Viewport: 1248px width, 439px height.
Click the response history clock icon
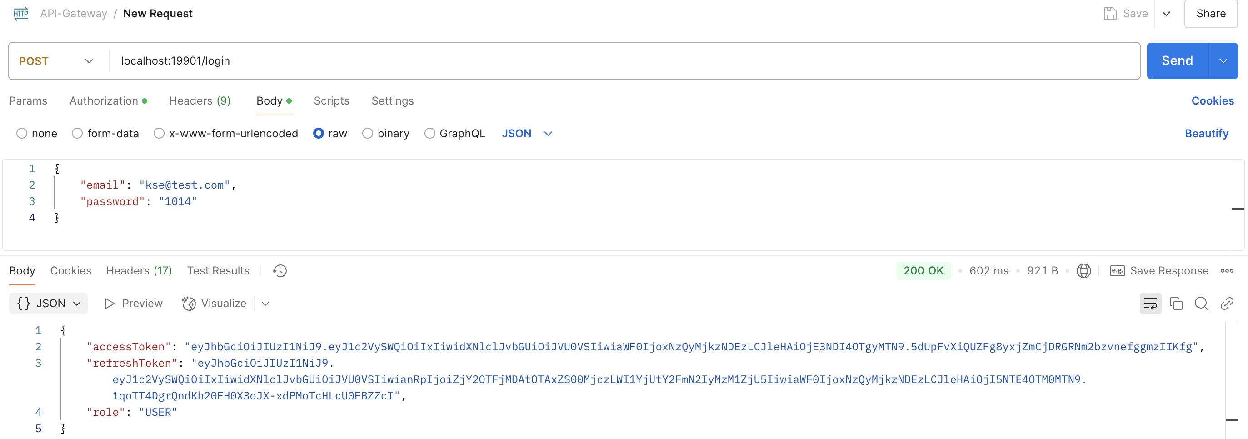[280, 271]
